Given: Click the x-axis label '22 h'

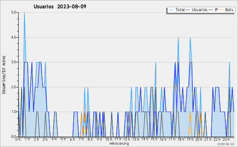Looking at the screenshot, I should [x=217, y=139].
